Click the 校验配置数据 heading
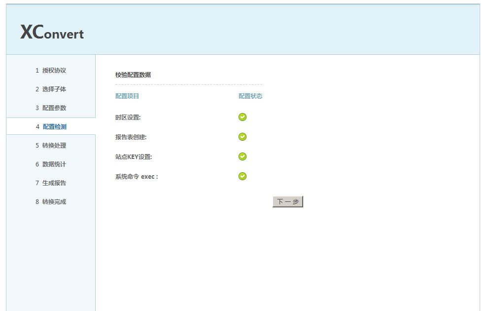Image resolution: width=488 pixels, height=311 pixels. [133, 75]
